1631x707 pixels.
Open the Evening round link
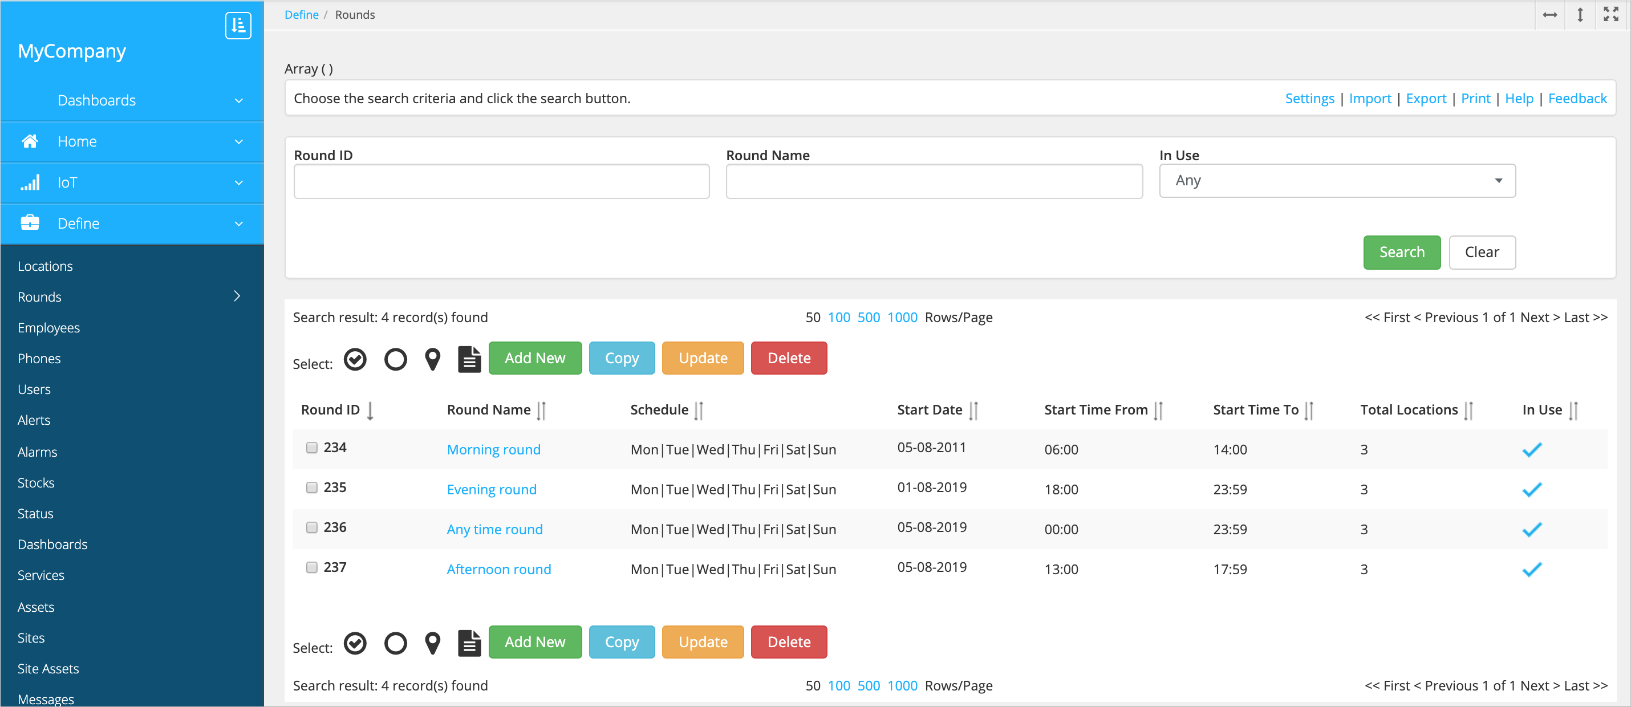coord(492,489)
